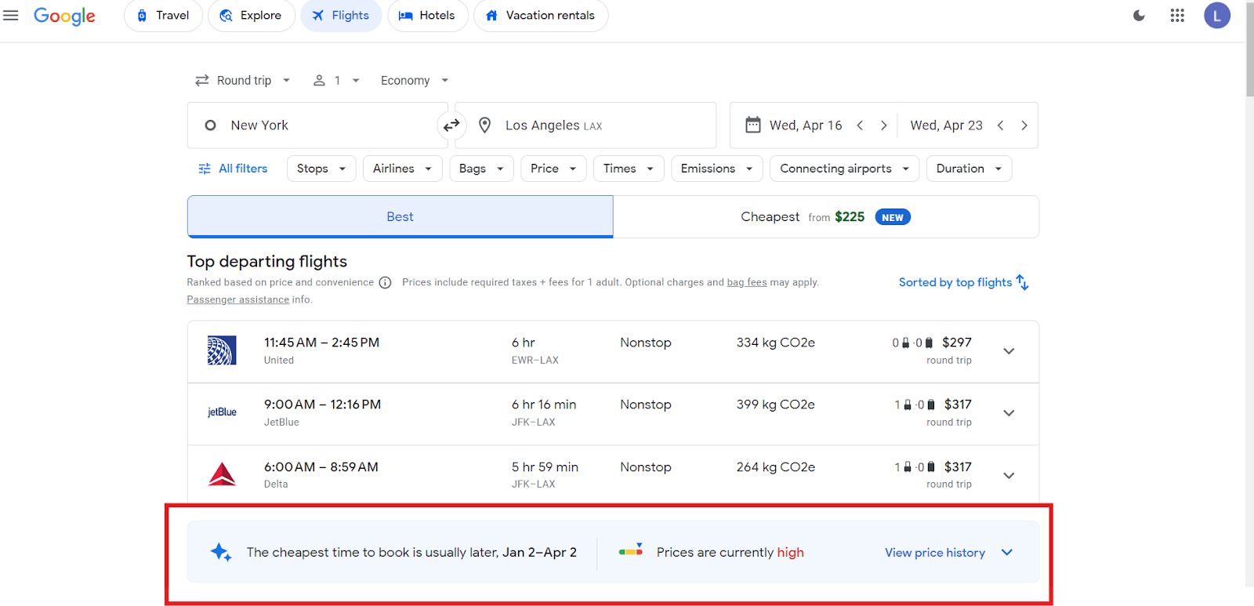Viewport: 1254px width, 606px height.
Task: Select the Best results tab
Action: click(x=400, y=216)
